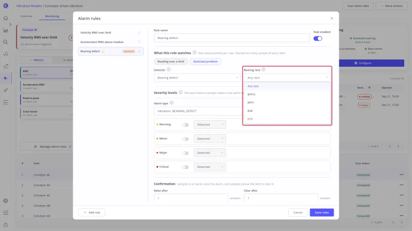Enable the Critical severity toggle
This screenshot has height=231, width=412.
coord(185,167)
